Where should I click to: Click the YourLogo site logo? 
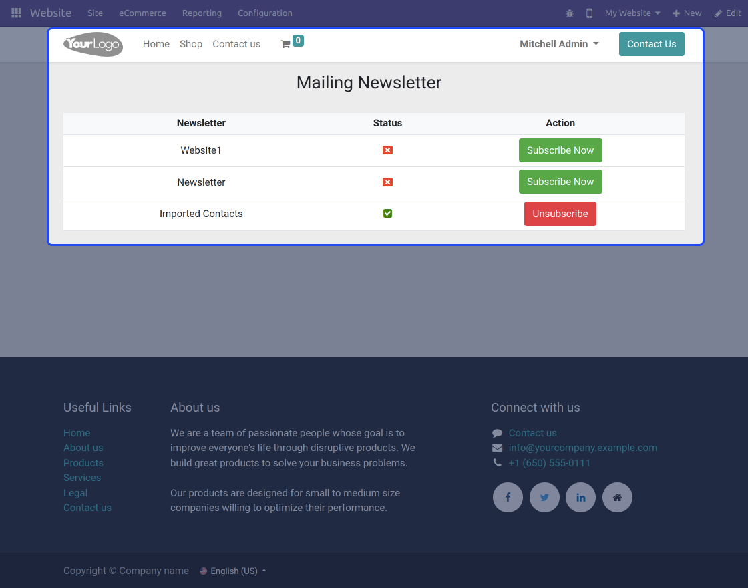(x=93, y=44)
